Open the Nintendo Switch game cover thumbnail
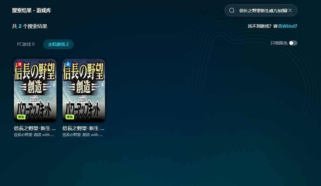The image size is (321, 186). tap(35, 90)
